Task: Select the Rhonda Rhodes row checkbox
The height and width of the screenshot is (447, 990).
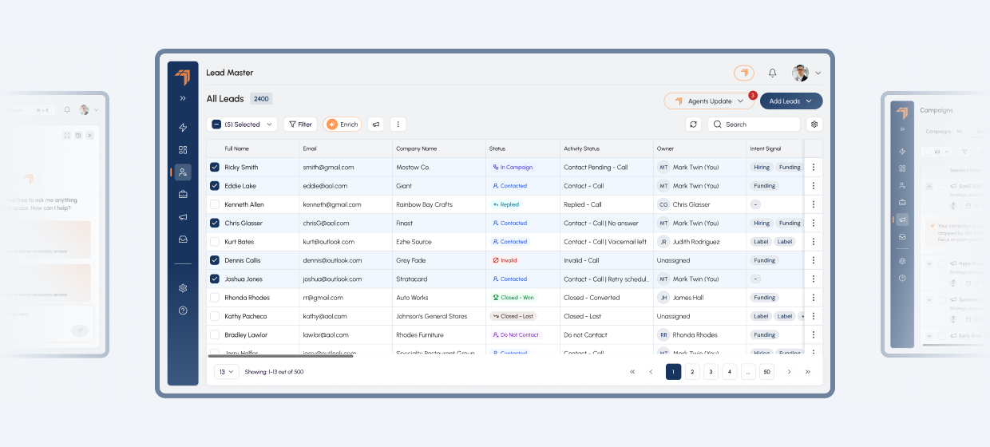Action: tap(214, 298)
